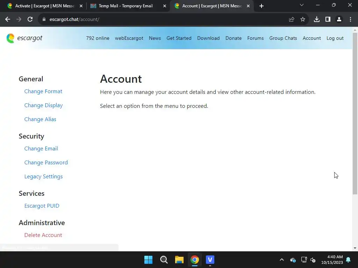This screenshot has width=358, height=268.
Task: Click the red Delete Account link
Action: point(43,235)
